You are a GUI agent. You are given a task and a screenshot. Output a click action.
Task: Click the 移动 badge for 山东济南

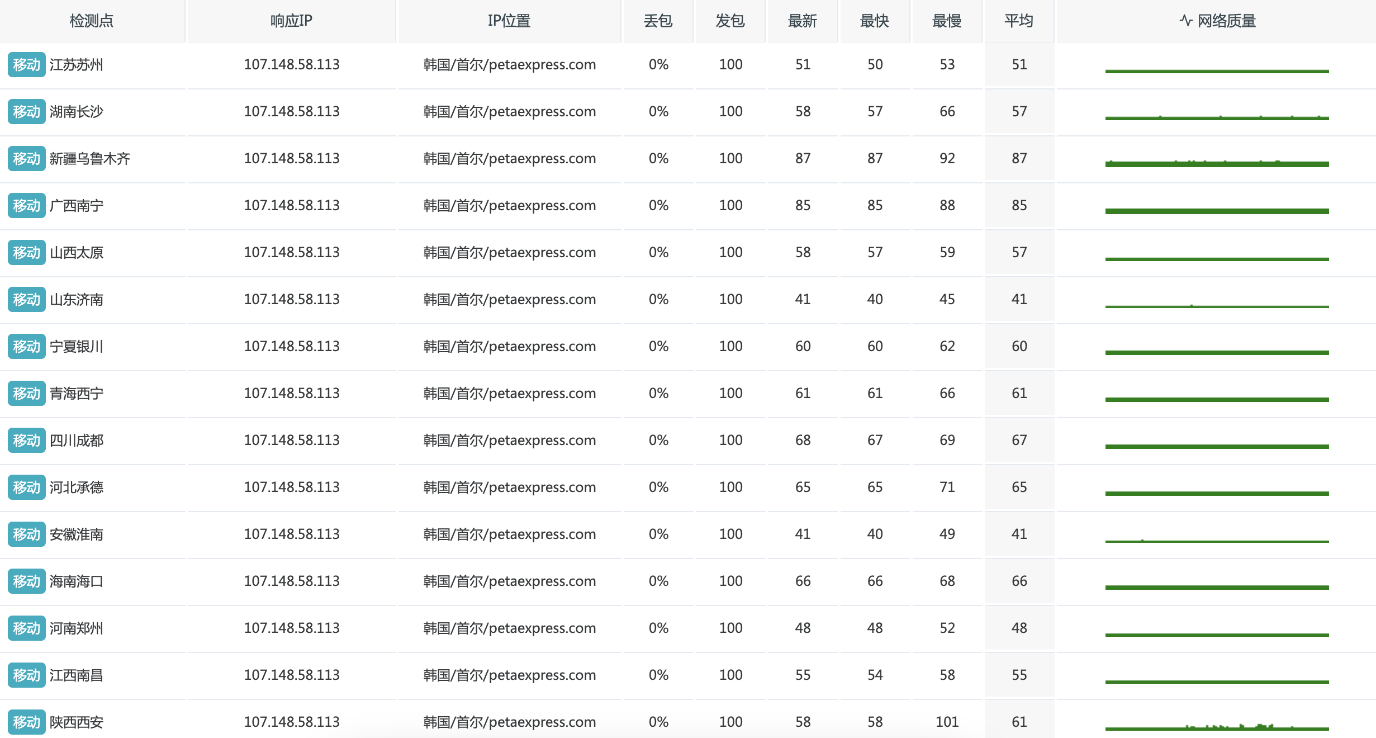(26, 300)
